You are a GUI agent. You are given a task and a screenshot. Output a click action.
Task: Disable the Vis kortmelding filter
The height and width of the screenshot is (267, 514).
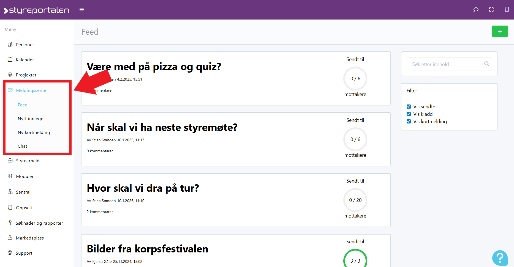pyautogui.click(x=409, y=122)
